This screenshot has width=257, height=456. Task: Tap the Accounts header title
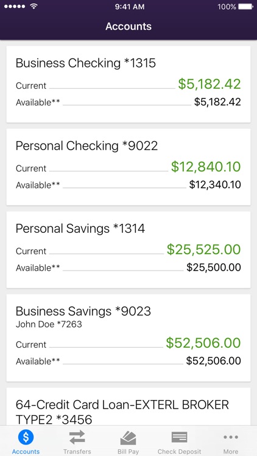pyautogui.click(x=128, y=26)
